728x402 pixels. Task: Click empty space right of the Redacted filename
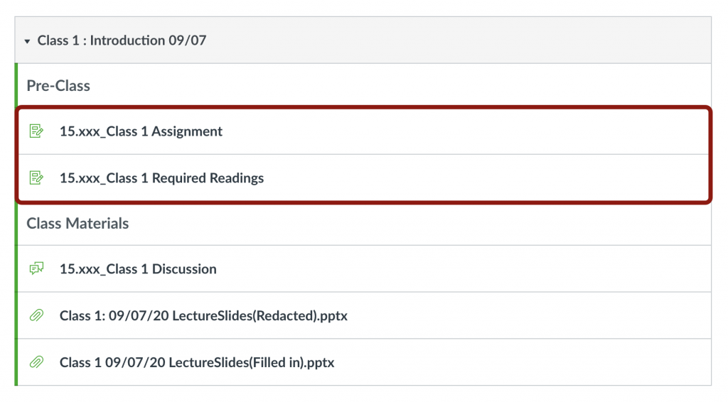pyautogui.click(x=526, y=315)
